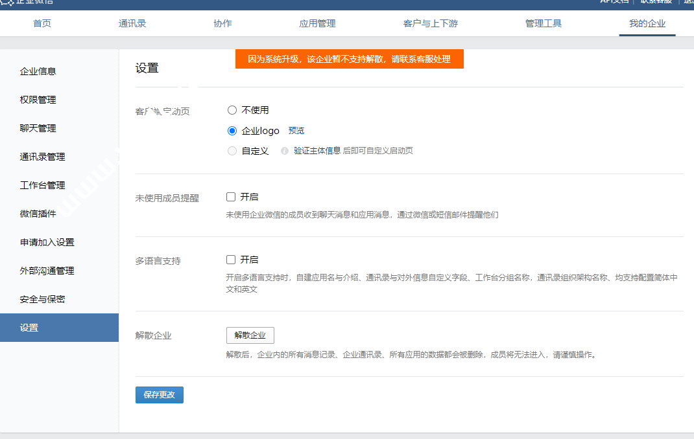Switch to the 通讯录 tab
The width and height of the screenshot is (694, 439).
(x=132, y=24)
